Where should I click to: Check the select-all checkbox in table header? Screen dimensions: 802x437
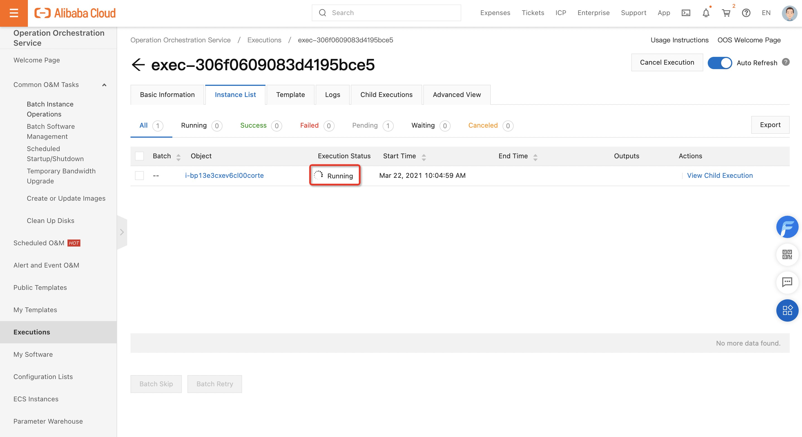[x=139, y=156]
